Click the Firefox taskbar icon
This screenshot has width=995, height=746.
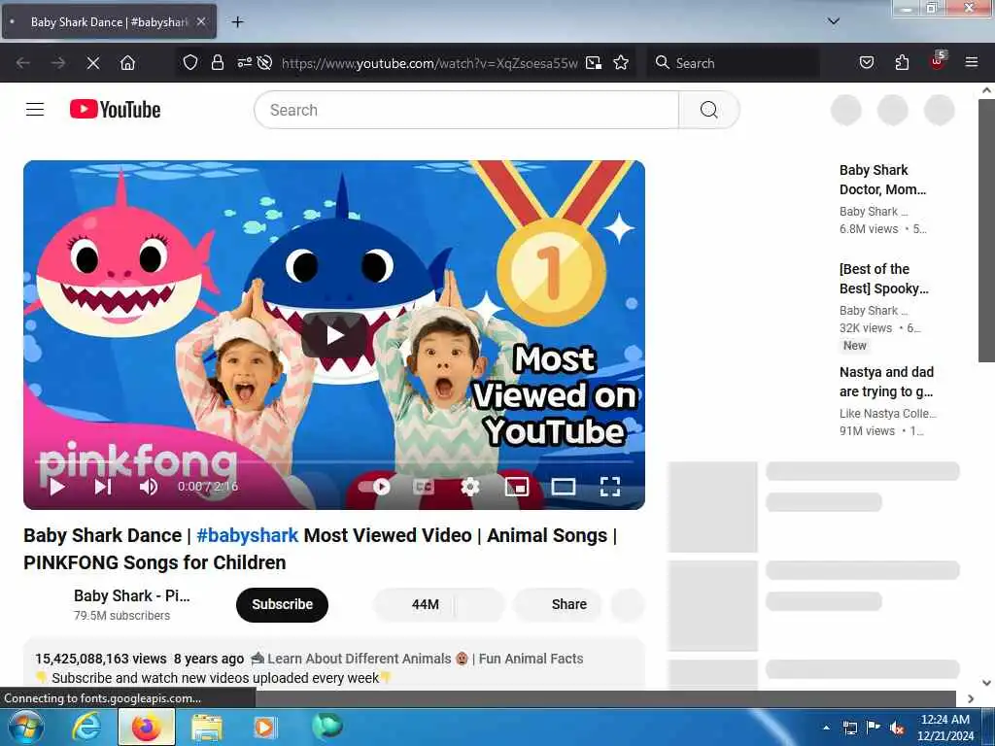147,727
